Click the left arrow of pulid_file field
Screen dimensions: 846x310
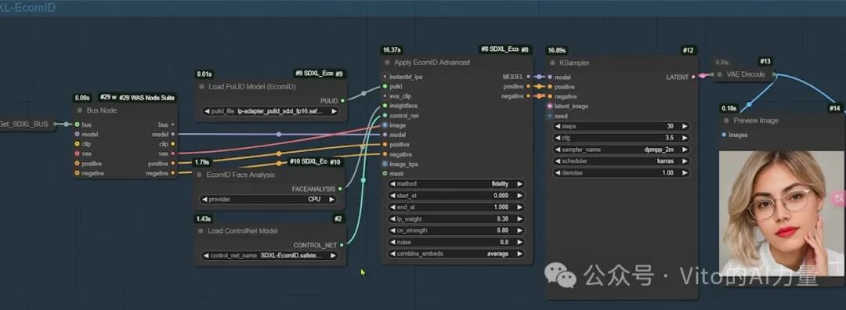pyautogui.click(x=207, y=111)
